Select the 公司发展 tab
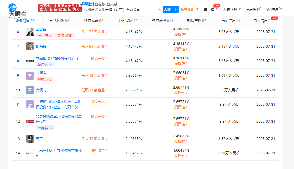The width and height of the screenshot is (294, 169). pyautogui.click(x=128, y=21)
